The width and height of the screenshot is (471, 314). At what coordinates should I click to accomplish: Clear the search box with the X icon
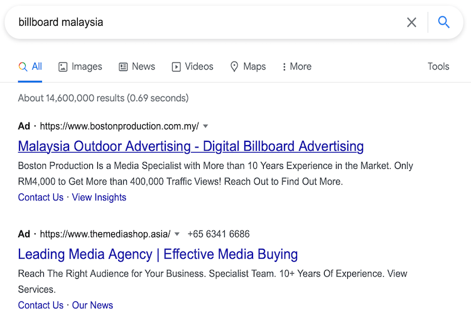411,22
